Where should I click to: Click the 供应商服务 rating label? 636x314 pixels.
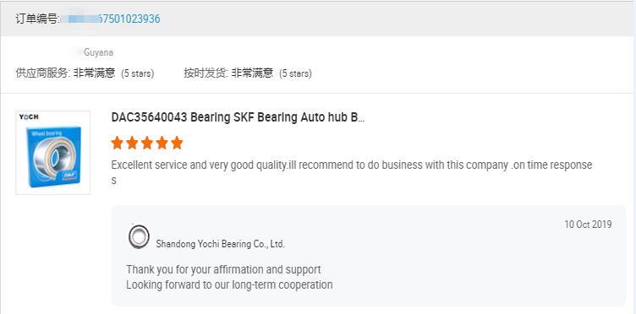(x=43, y=73)
